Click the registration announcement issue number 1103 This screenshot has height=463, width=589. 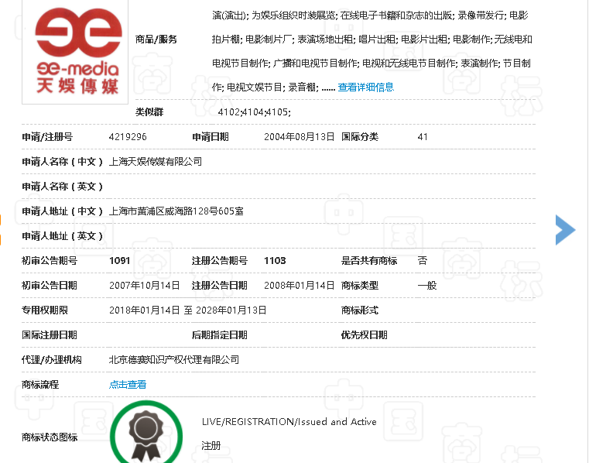tap(275, 261)
